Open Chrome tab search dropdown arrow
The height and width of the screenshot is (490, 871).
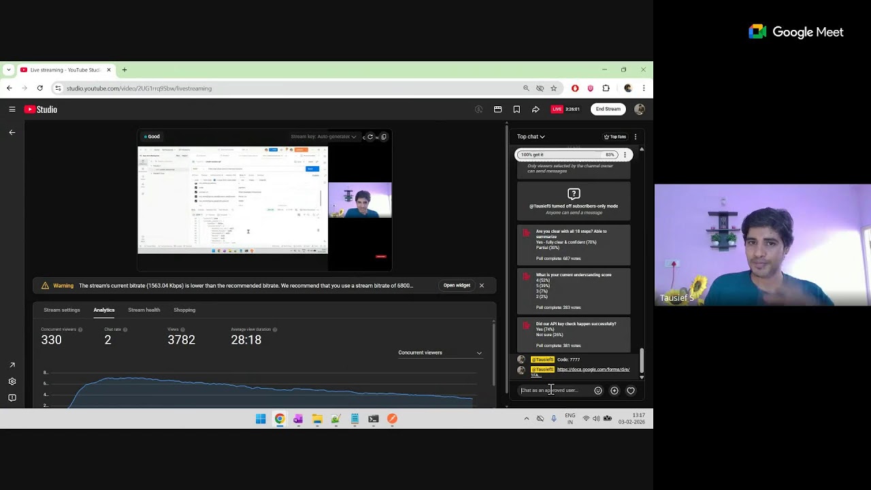pyautogui.click(x=8, y=70)
